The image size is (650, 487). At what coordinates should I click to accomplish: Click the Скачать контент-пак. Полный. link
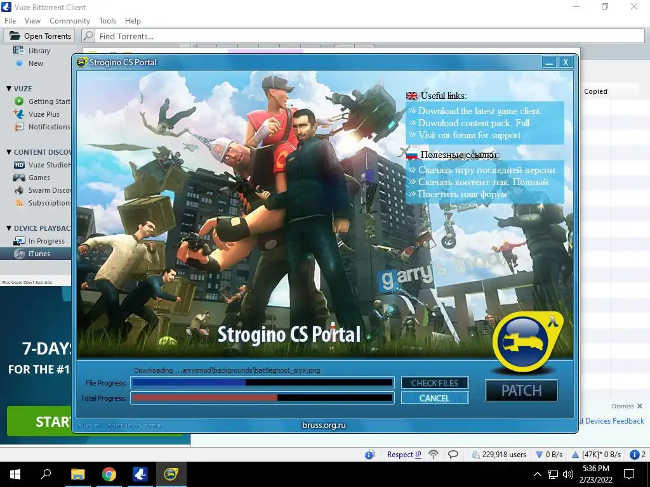(484, 182)
